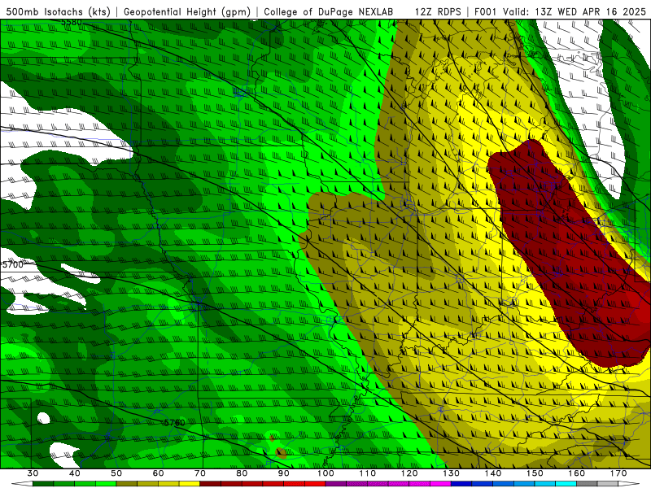Click the 150 value on the color scale
Screen dimensions: 651x488
[535, 473]
